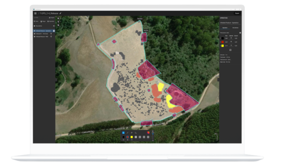The image size is (293, 167).
Task: Click the pencil icon to rename project
Action: 61,13
